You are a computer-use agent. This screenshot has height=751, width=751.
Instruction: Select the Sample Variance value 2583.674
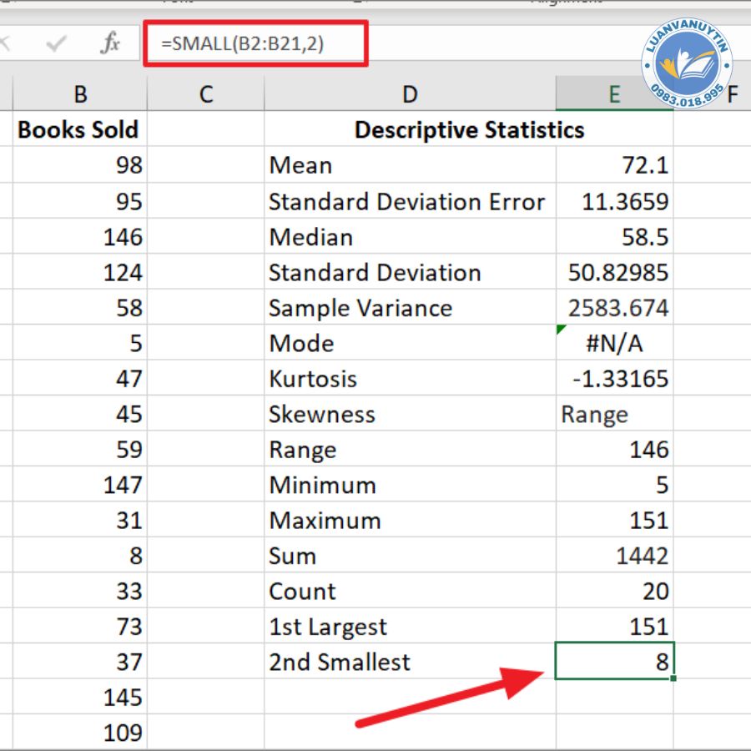(615, 308)
